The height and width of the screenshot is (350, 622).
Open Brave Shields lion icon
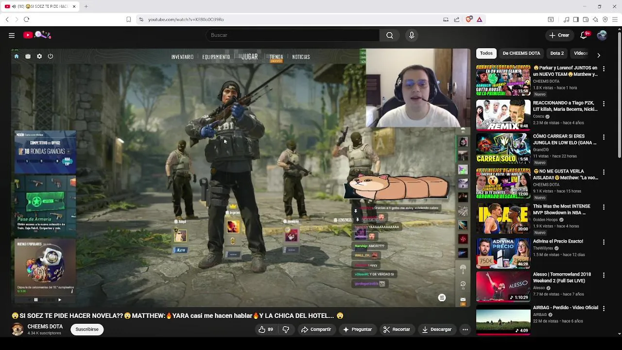[468, 19]
